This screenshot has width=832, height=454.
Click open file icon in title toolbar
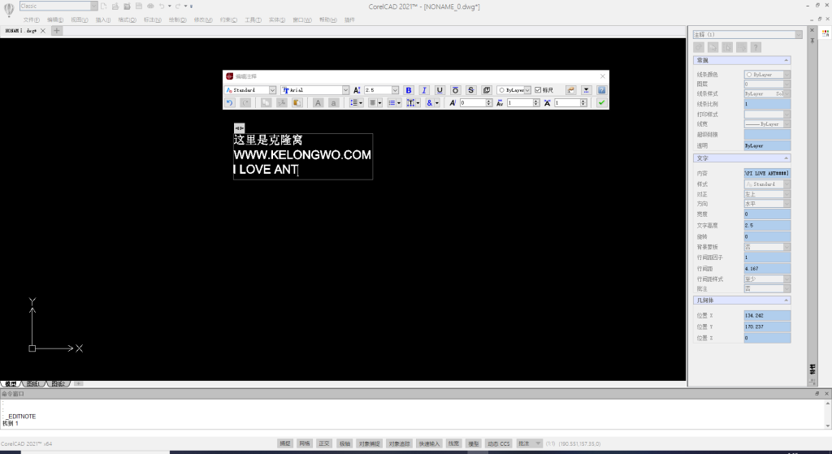(115, 6)
